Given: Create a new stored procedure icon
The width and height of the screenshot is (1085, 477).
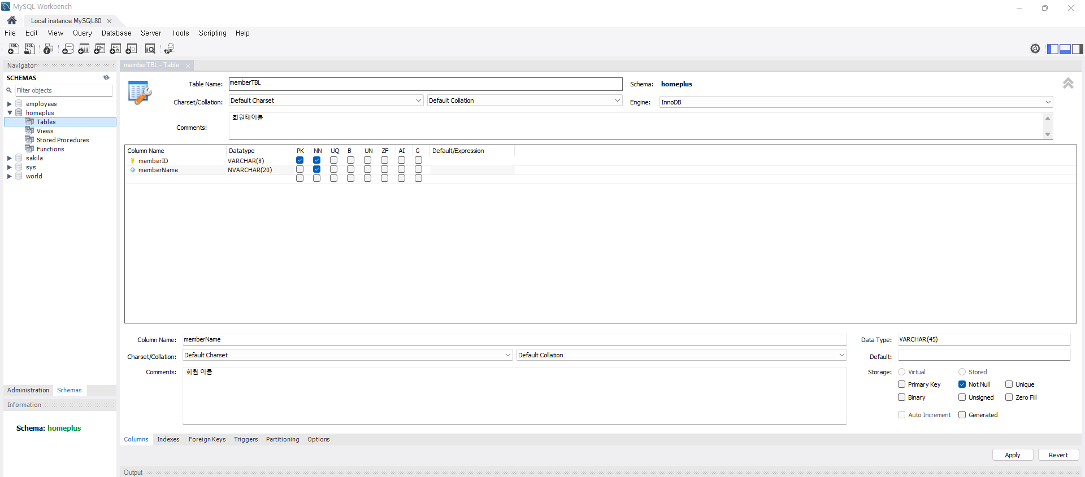Looking at the screenshot, I should click(115, 49).
